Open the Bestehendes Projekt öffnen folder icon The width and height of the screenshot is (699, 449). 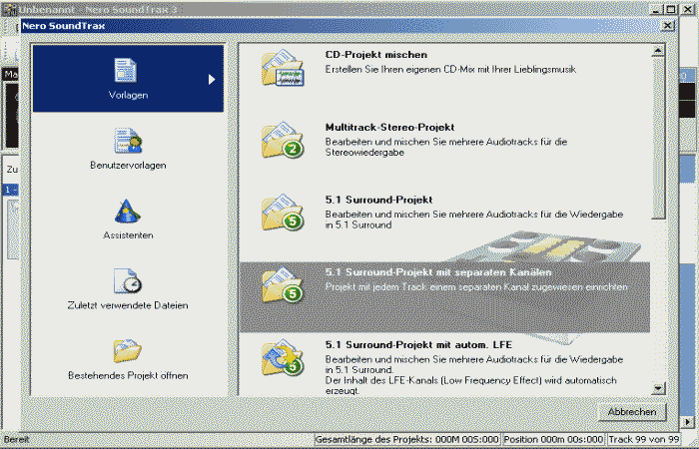click(127, 350)
